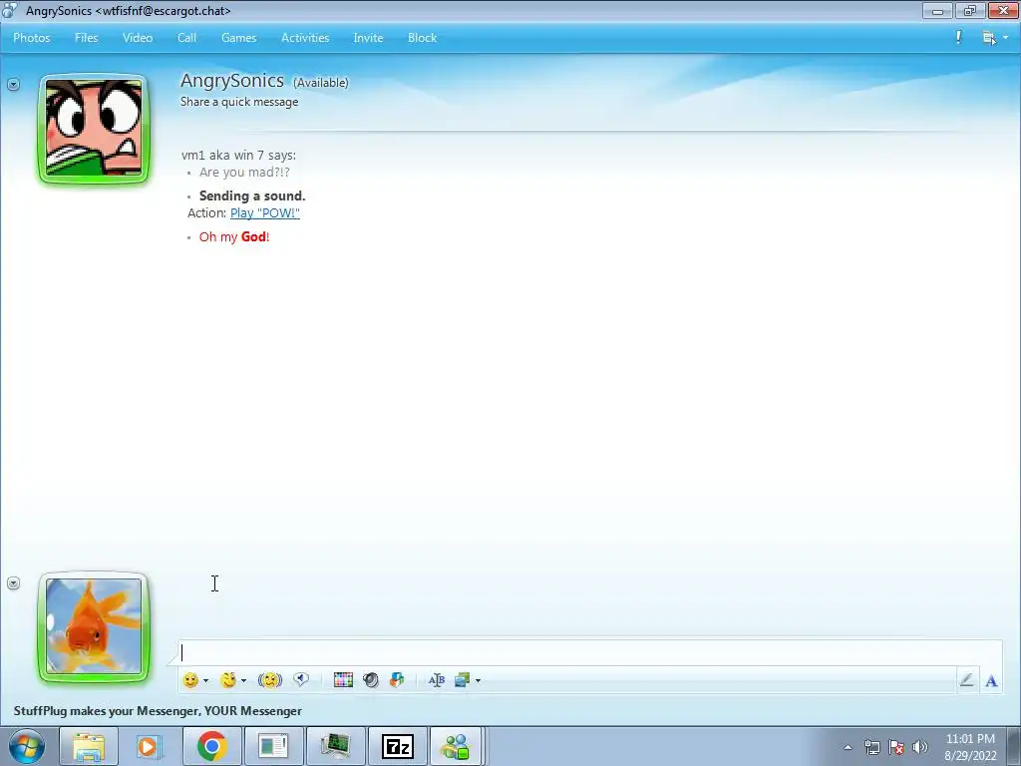
Task: Click the Call menu item
Action: (186, 38)
